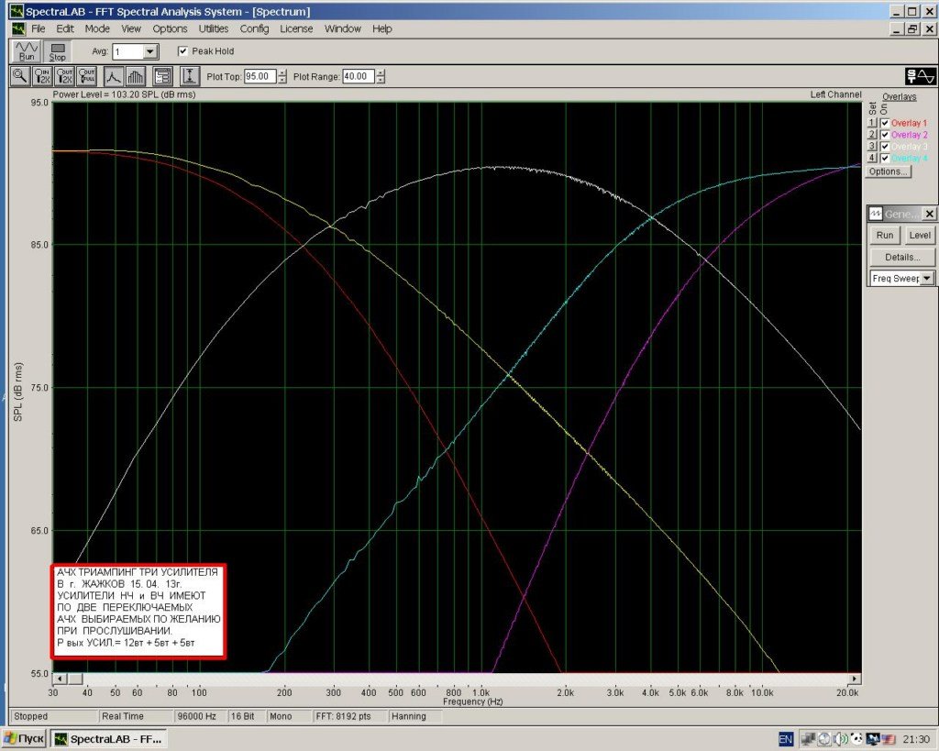Open the Config menu
Screen dimensions: 939x751
255,28
